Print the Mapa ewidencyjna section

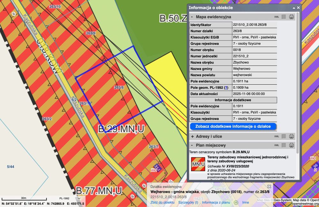(x=291, y=17)
